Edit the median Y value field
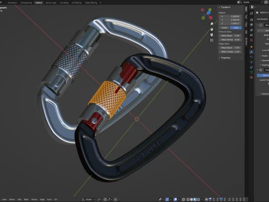 [230, 20]
